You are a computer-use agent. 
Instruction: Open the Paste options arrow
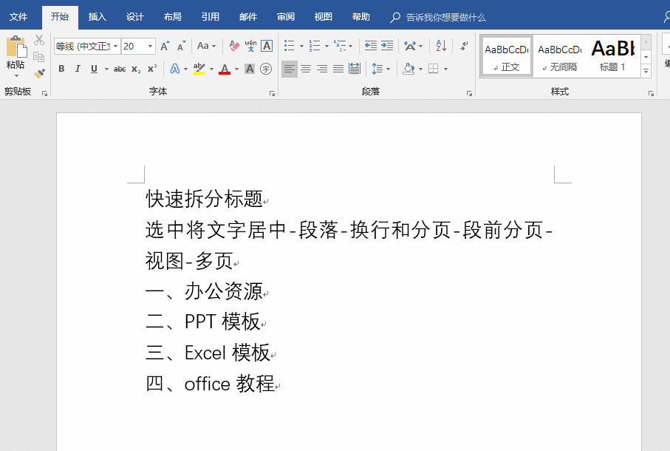pyautogui.click(x=16, y=76)
